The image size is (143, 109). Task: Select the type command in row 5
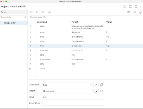42,46
